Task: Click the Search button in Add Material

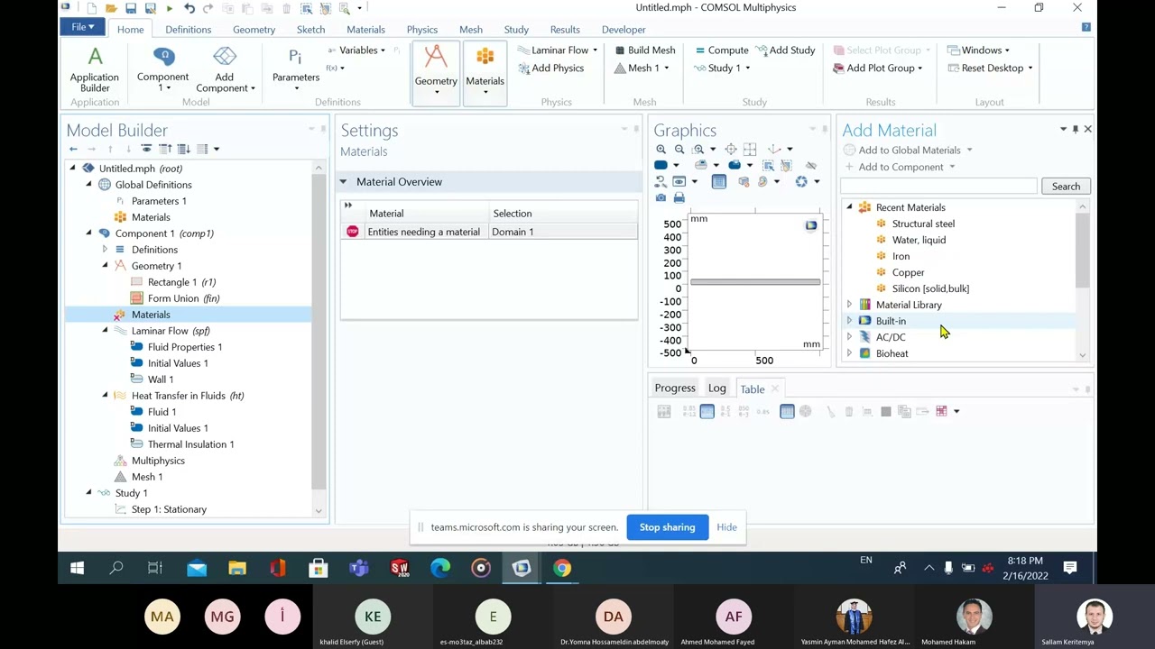Action: [1066, 187]
